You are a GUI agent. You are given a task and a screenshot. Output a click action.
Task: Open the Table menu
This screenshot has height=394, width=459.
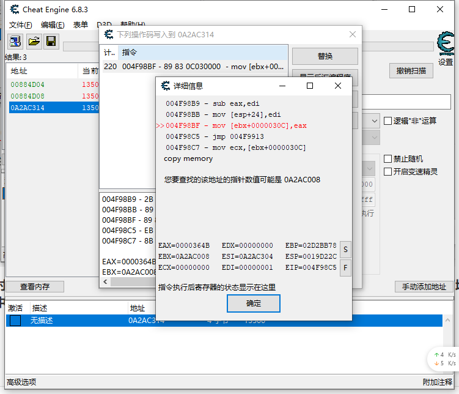point(81,25)
